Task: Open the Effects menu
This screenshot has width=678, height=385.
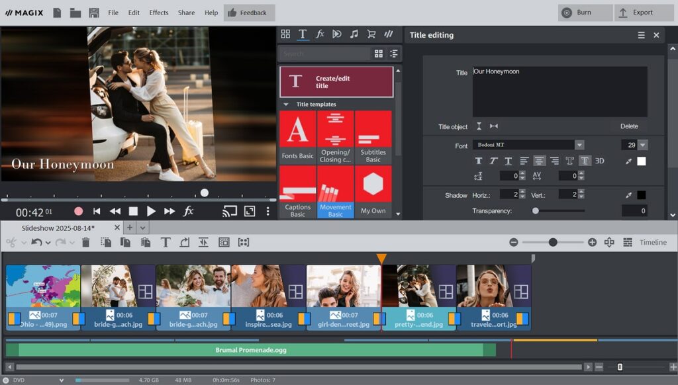Action: [158, 12]
